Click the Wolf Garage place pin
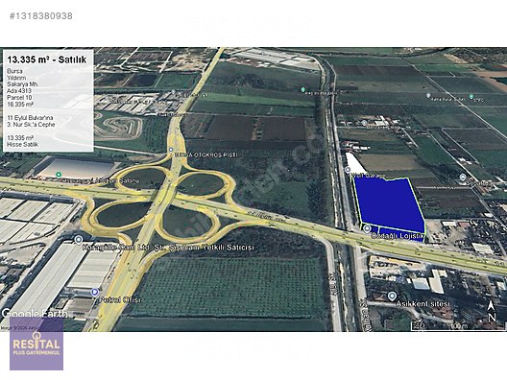507x380 pixels. 348,169
